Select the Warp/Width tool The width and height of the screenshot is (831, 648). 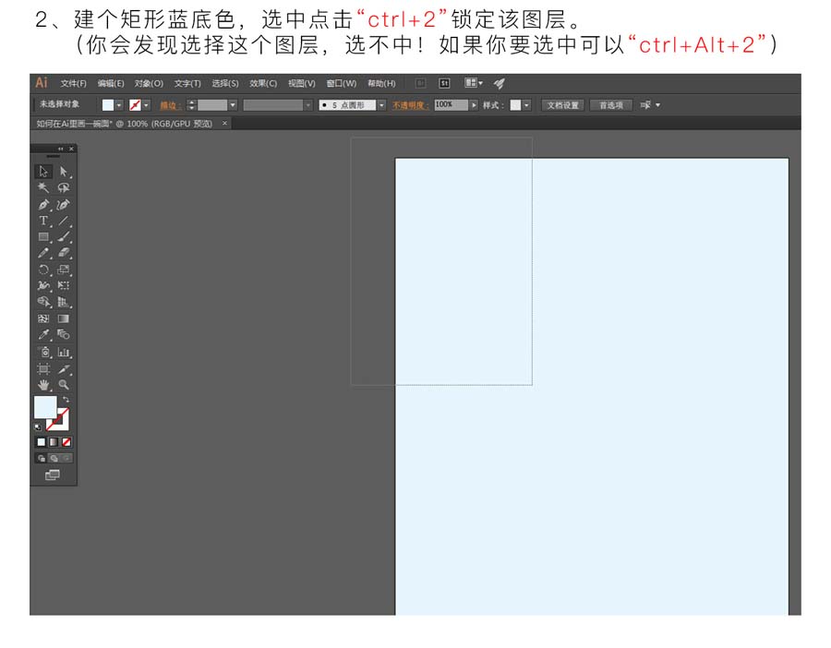pyautogui.click(x=43, y=285)
